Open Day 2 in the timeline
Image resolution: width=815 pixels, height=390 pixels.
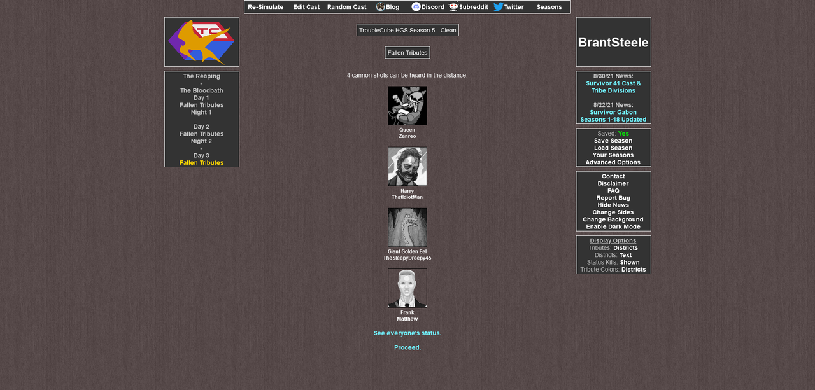[x=202, y=127]
